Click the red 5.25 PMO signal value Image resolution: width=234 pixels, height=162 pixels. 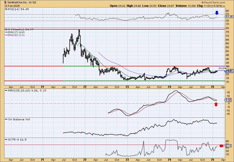pyautogui.click(x=43, y=90)
